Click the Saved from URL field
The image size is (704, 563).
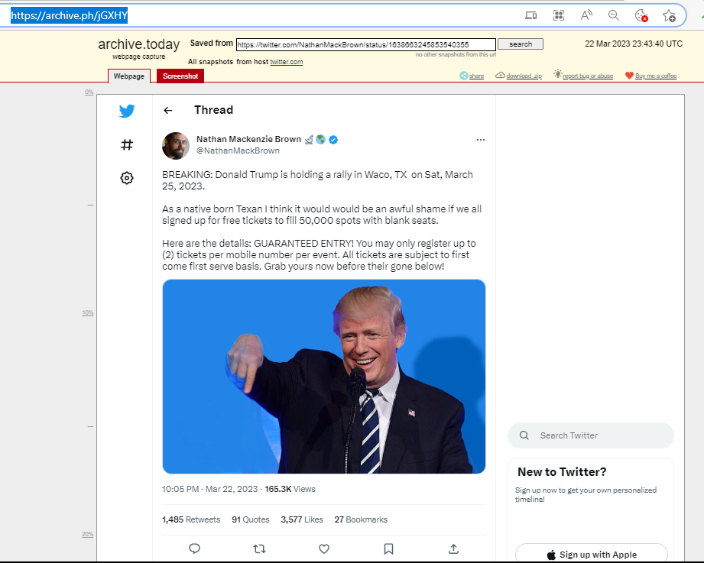pos(366,44)
